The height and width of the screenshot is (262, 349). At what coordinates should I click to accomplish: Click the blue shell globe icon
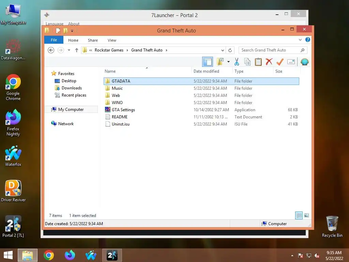pyautogui.click(x=304, y=62)
